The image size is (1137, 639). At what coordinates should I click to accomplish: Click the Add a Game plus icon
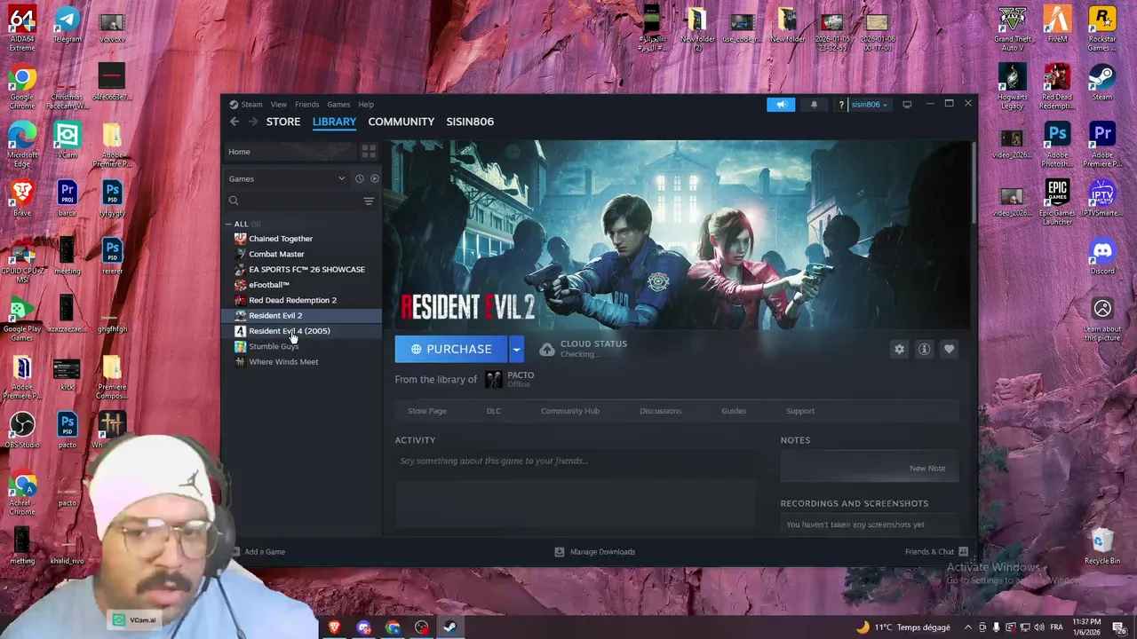(235, 552)
